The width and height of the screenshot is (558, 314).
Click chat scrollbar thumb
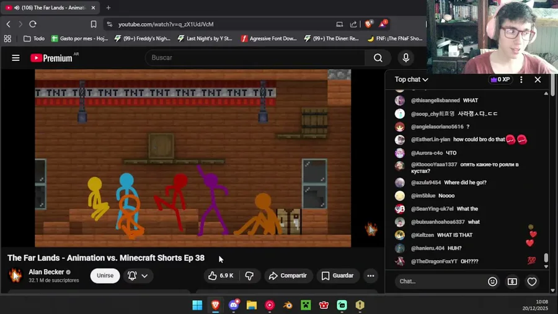coord(546,258)
